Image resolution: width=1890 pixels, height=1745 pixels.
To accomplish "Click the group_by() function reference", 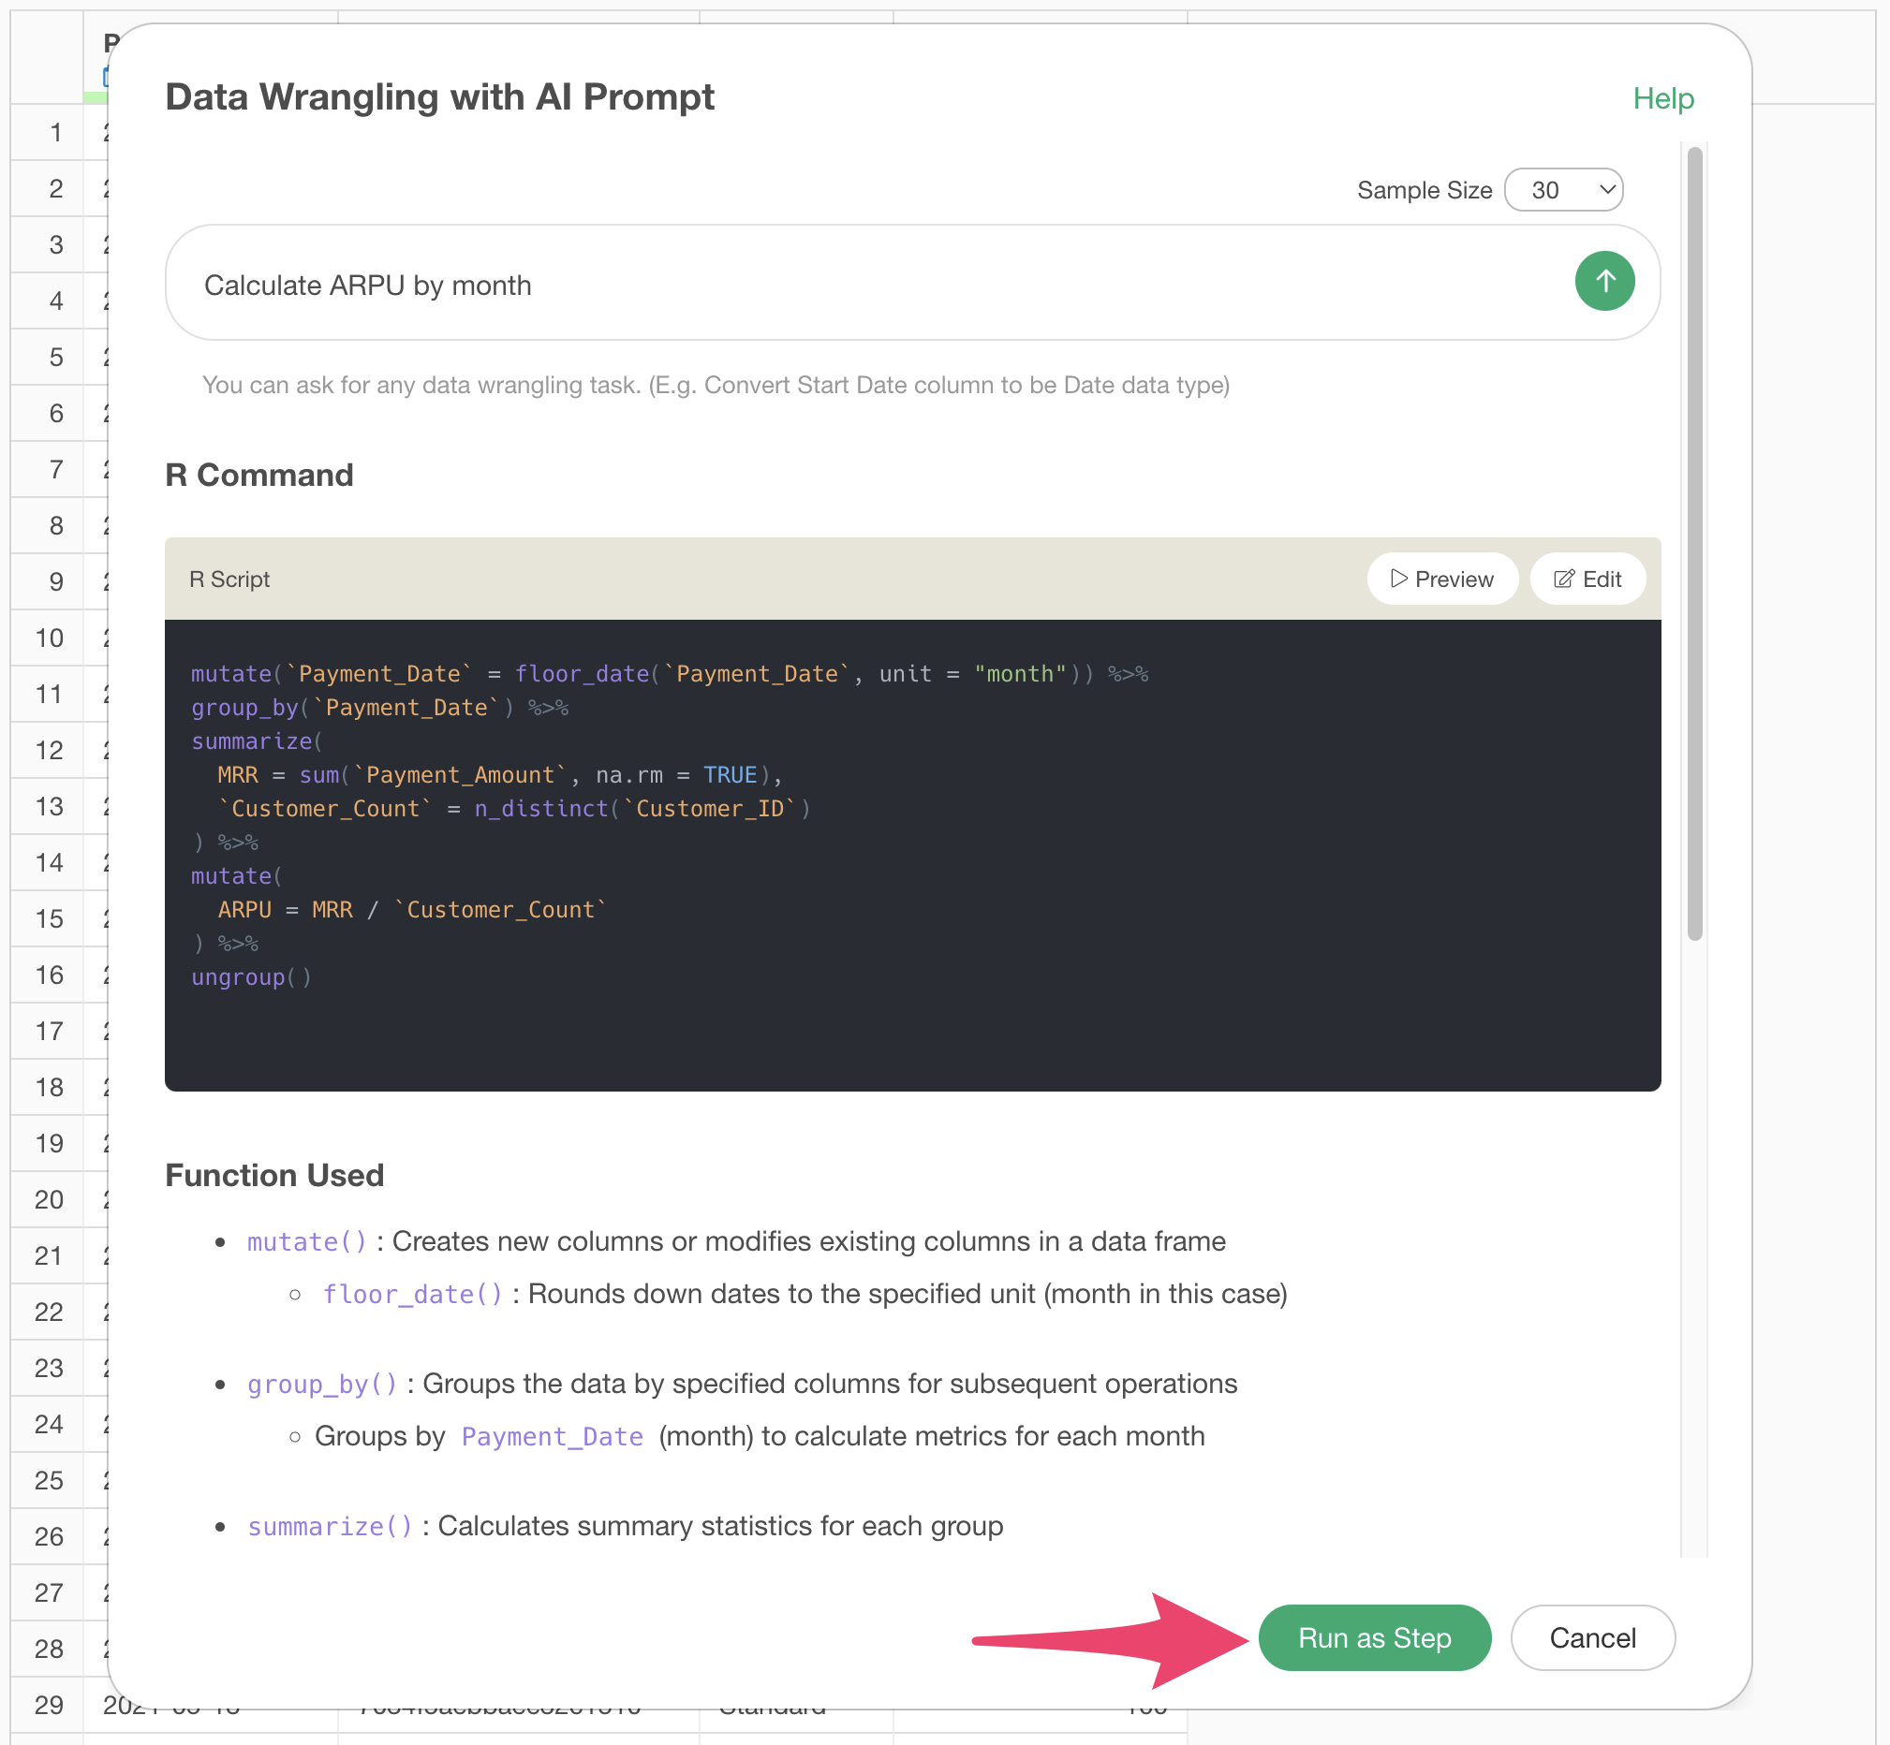I will point(322,1385).
